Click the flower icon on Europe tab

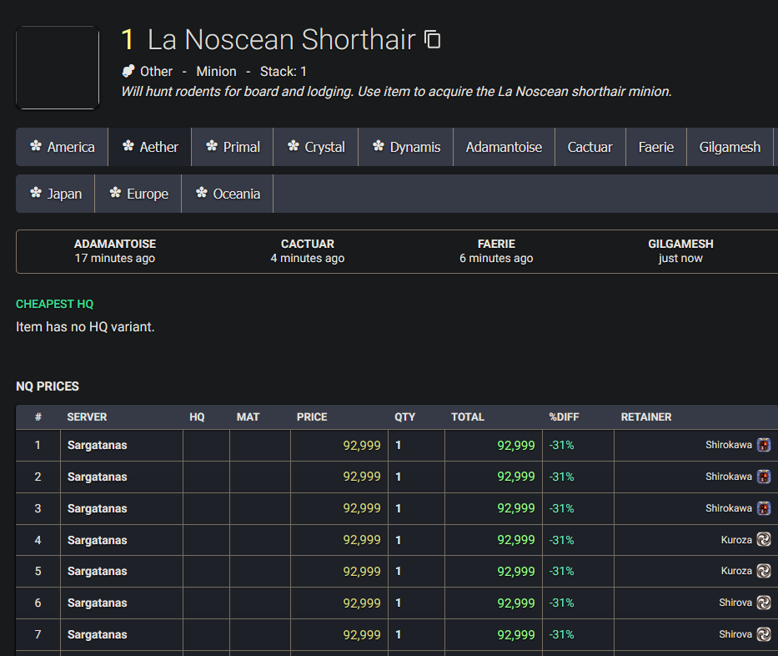pos(115,193)
